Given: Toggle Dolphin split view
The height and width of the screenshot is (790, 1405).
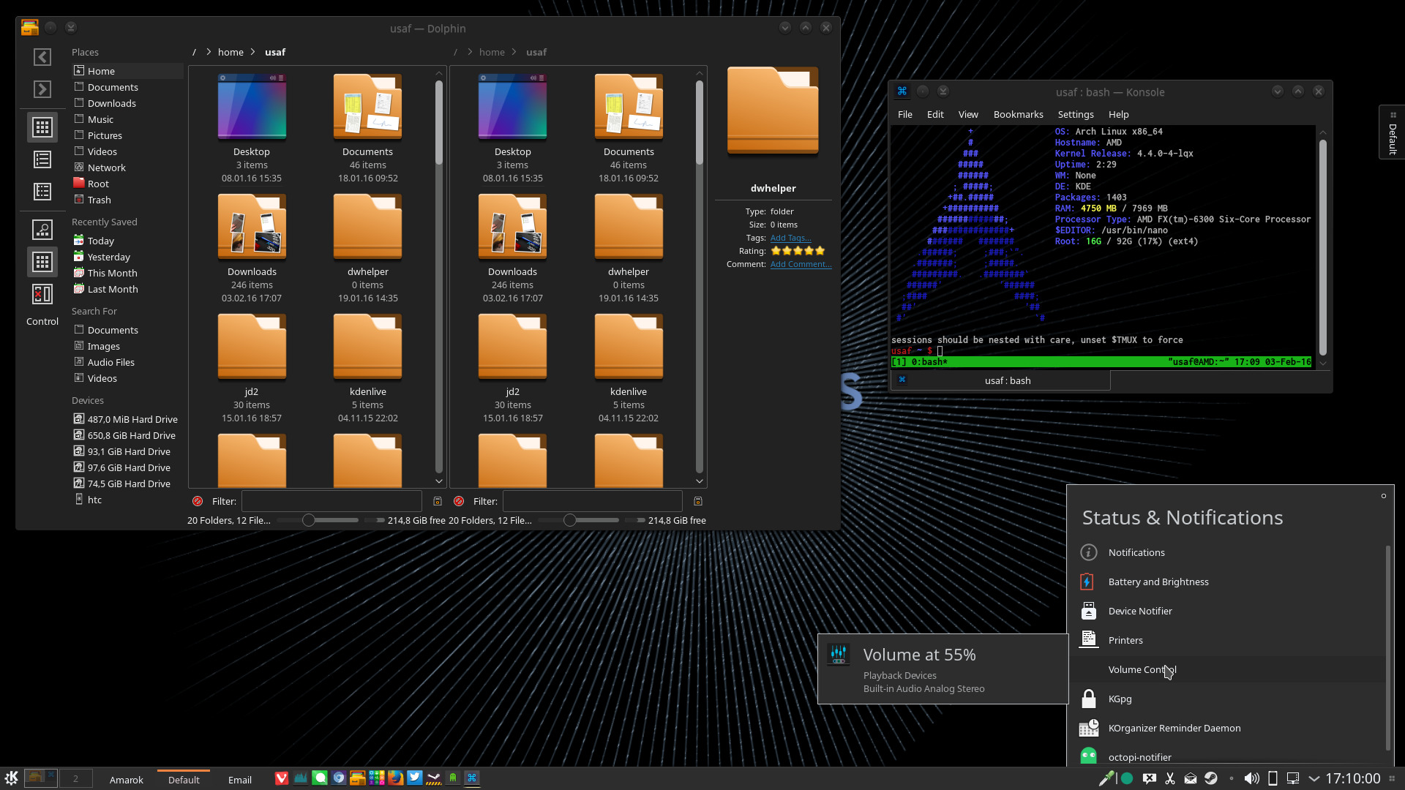Looking at the screenshot, I should [42, 294].
